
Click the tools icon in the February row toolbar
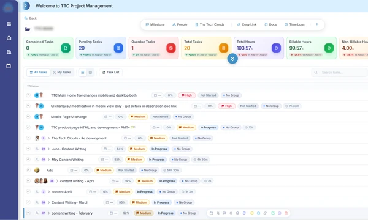tap(218, 213)
